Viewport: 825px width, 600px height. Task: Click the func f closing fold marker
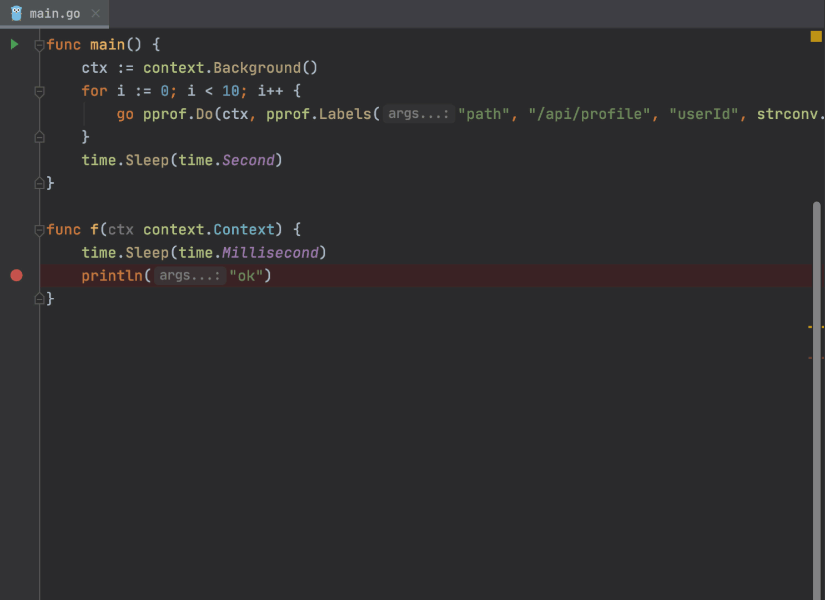(39, 299)
